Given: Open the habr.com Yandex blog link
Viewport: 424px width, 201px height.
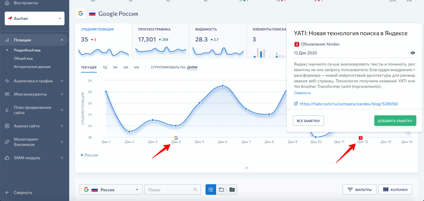Looking at the screenshot, I should pyautogui.click(x=349, y=104).
